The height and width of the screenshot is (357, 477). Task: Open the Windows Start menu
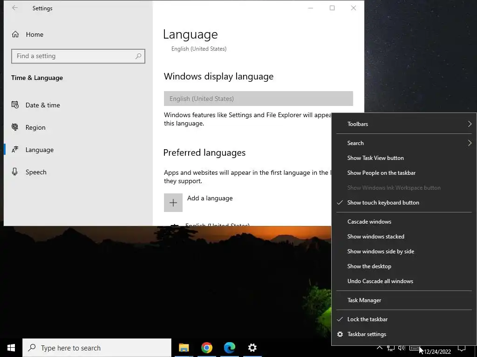tap(11, 348)
